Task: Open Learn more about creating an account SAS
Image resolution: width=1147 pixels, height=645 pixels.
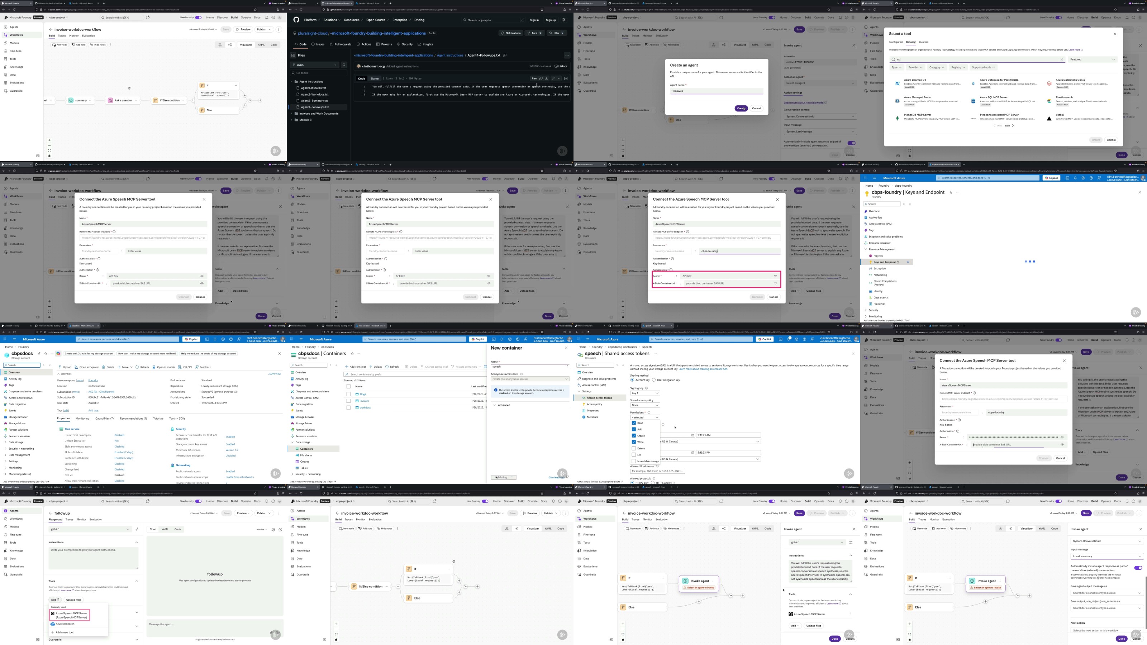Action: (703, 369)
